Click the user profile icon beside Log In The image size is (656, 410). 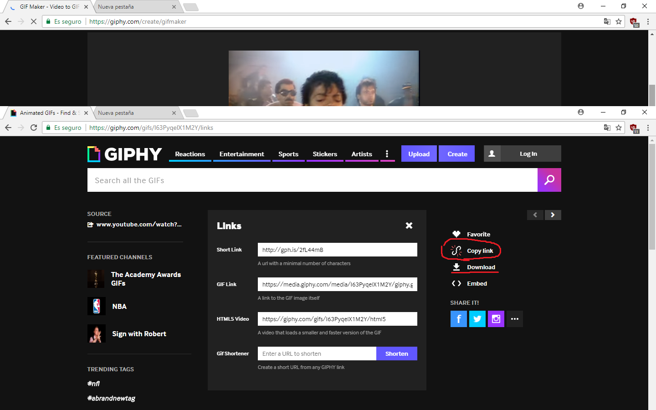pos(492,154)
